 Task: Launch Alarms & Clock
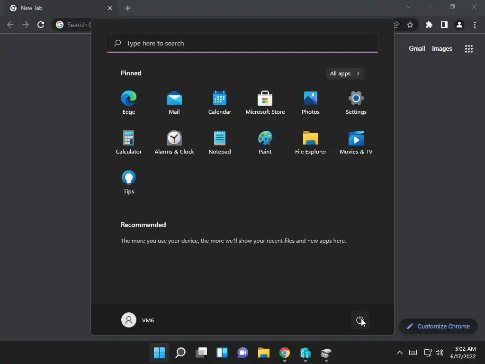pos(174,142)
